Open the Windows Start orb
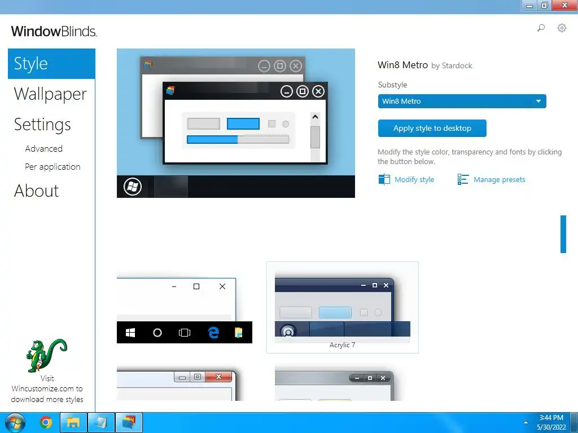578x433 pixels. [15, 423]
